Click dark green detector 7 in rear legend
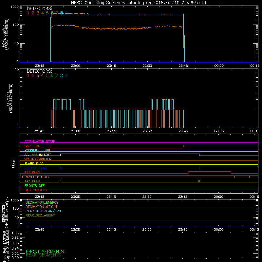The image size is (262, 262). [57, 76]
